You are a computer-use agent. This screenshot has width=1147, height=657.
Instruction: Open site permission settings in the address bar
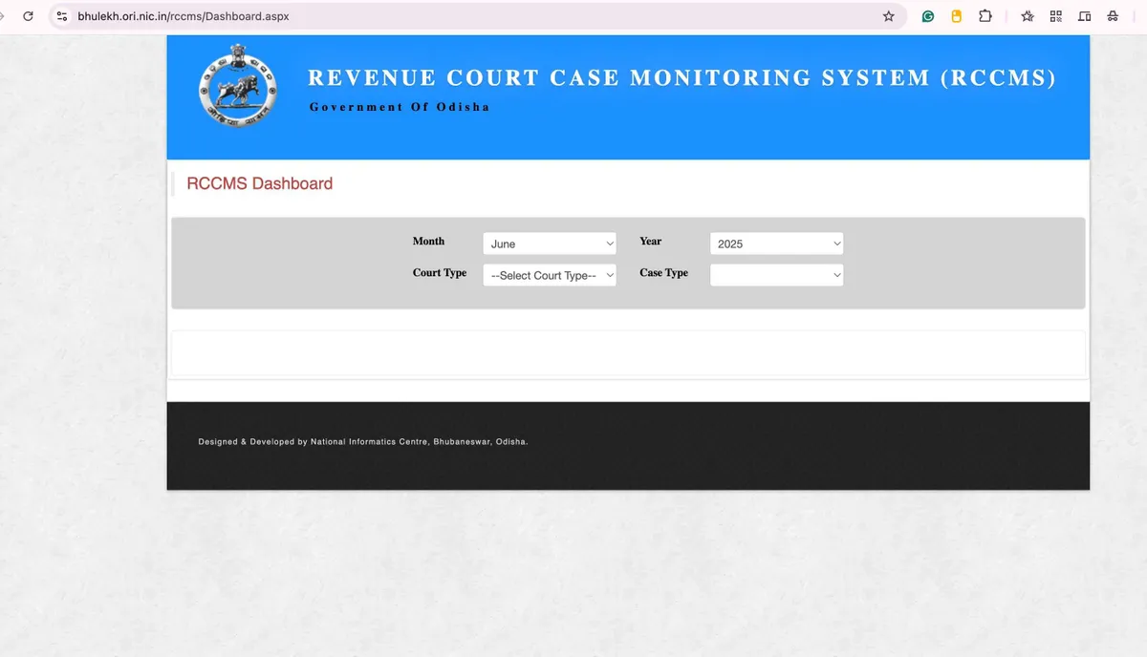click(61, 16)
